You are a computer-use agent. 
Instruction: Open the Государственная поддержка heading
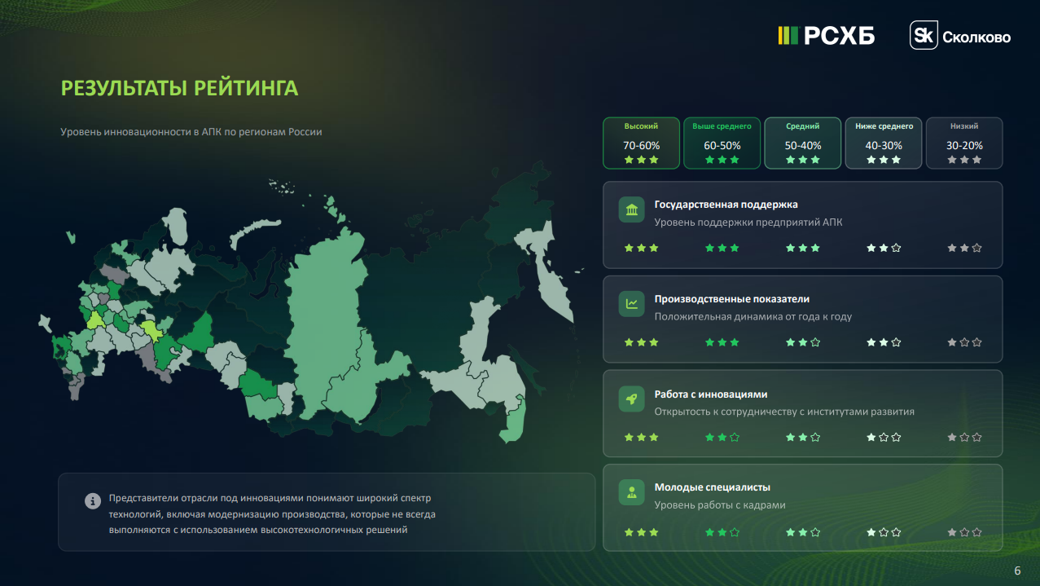pyautogui.click(x=726, y=205)
